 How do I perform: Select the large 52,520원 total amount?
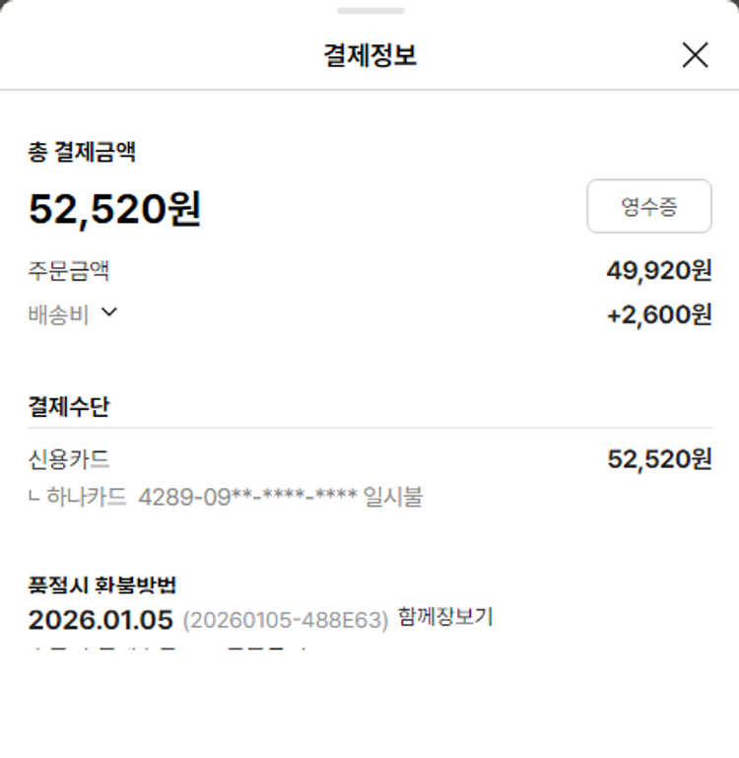click(114, 209)
